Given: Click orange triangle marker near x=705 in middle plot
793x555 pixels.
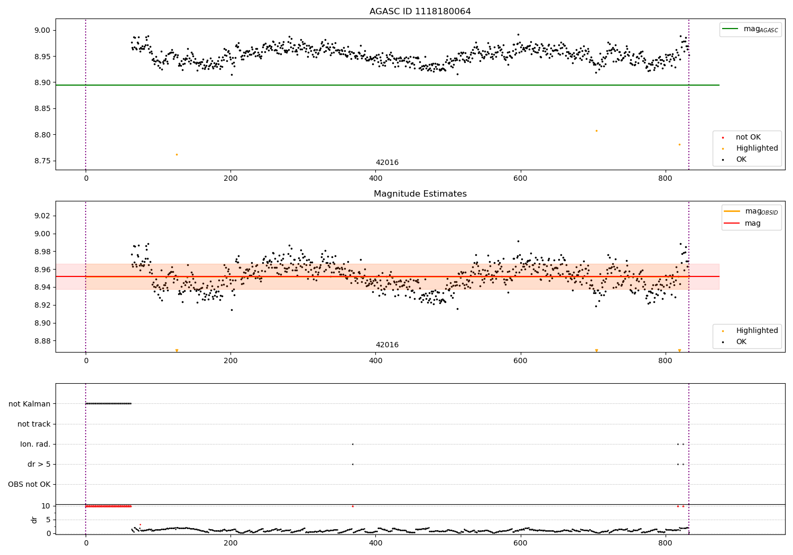Looking at the screenshot, I should (596, 350).
